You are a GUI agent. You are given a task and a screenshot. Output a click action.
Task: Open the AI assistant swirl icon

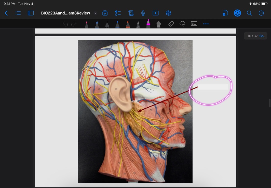[168, 13]
